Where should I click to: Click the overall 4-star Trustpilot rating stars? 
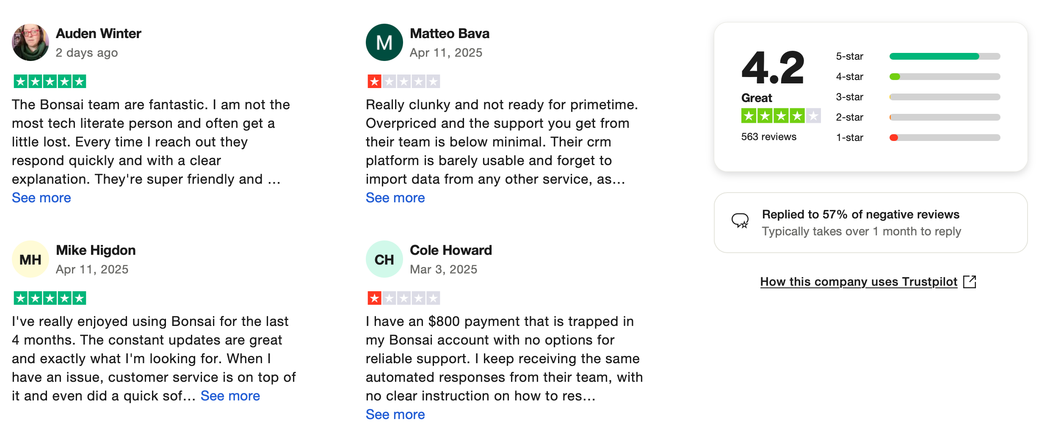coord(781,116)
